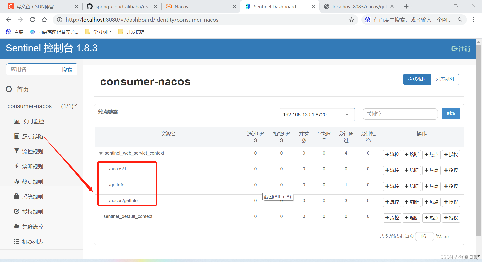The image size is (482, 262).
Task: Select 树状视图 tree view
Action: (x=417, y=79)
